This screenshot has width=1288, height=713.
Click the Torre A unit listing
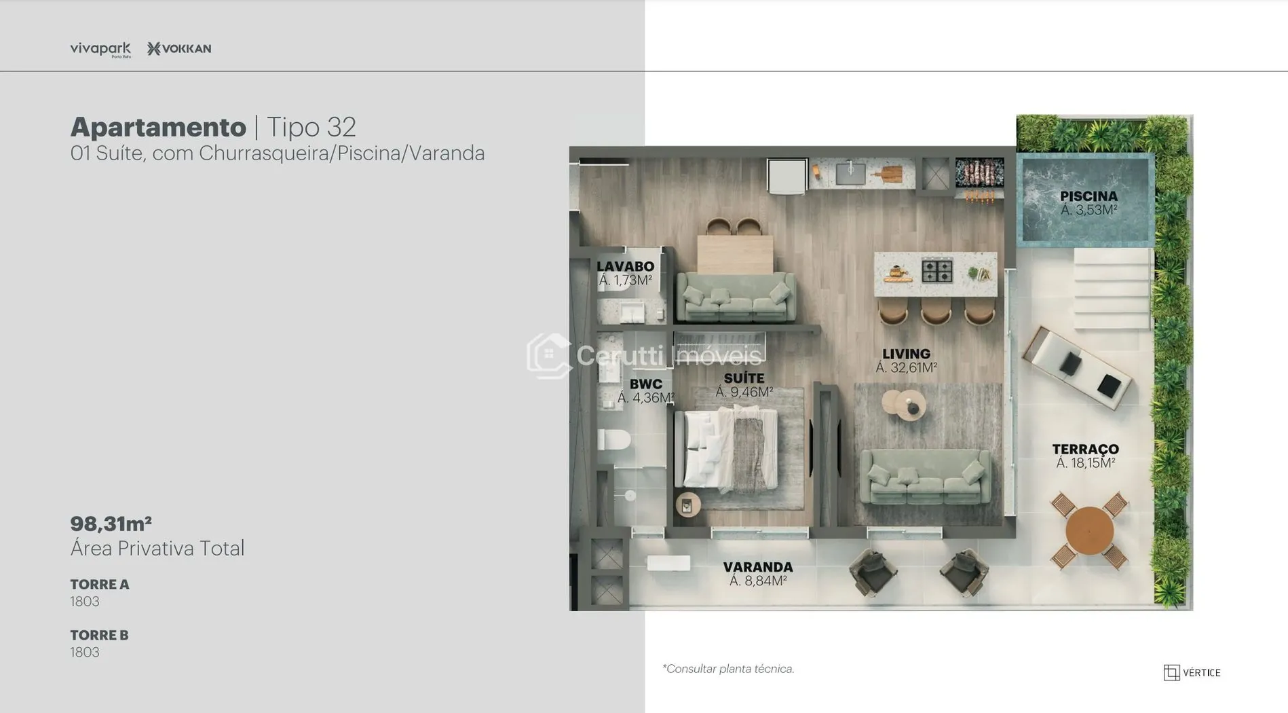pos(99,592)
